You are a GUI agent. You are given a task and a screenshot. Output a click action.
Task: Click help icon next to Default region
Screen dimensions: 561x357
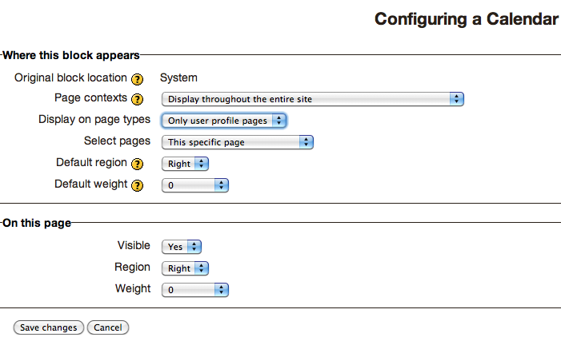(137, 164)
